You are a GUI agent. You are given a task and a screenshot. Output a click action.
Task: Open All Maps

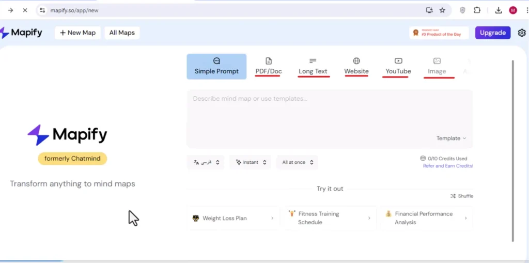click(x=122, y=33)
